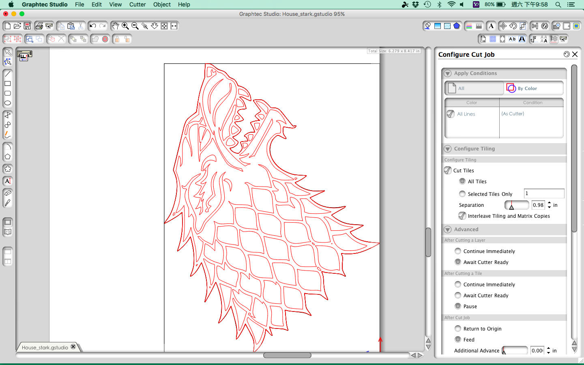Select the All Tiles radio button
Screen dimensions: 584x365
click(x=462, y=181)
